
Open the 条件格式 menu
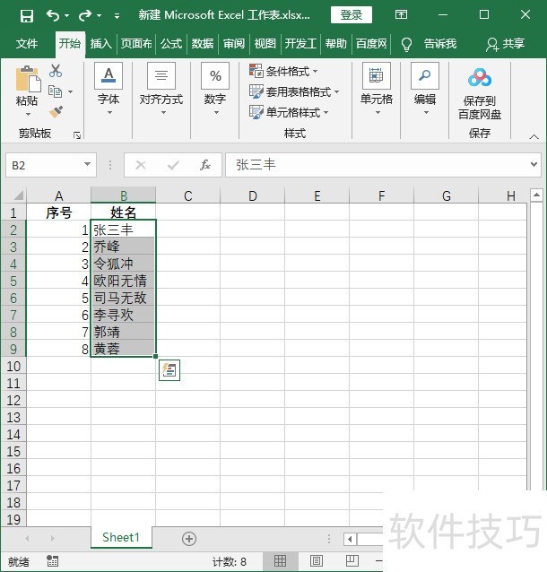[283, 71]
